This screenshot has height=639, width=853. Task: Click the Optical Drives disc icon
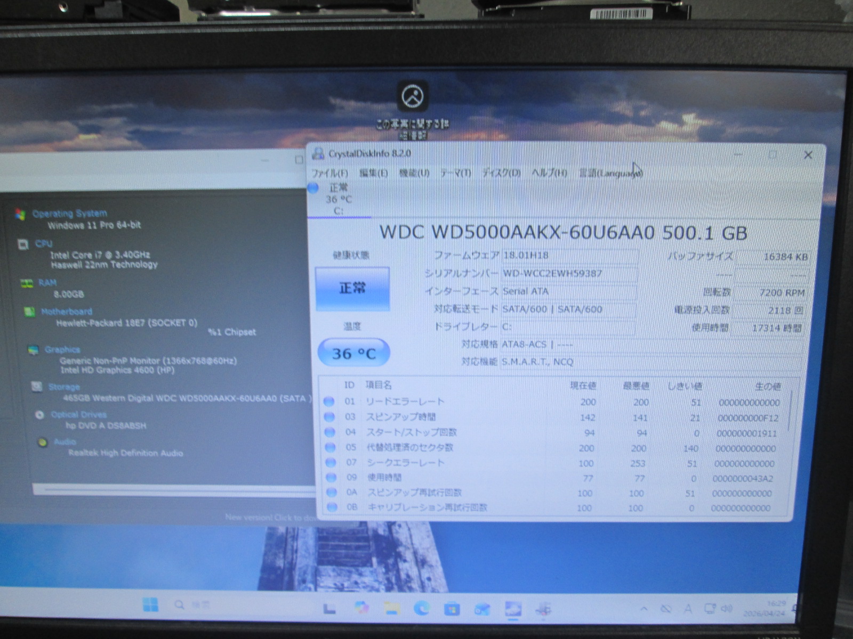point(39,415)
